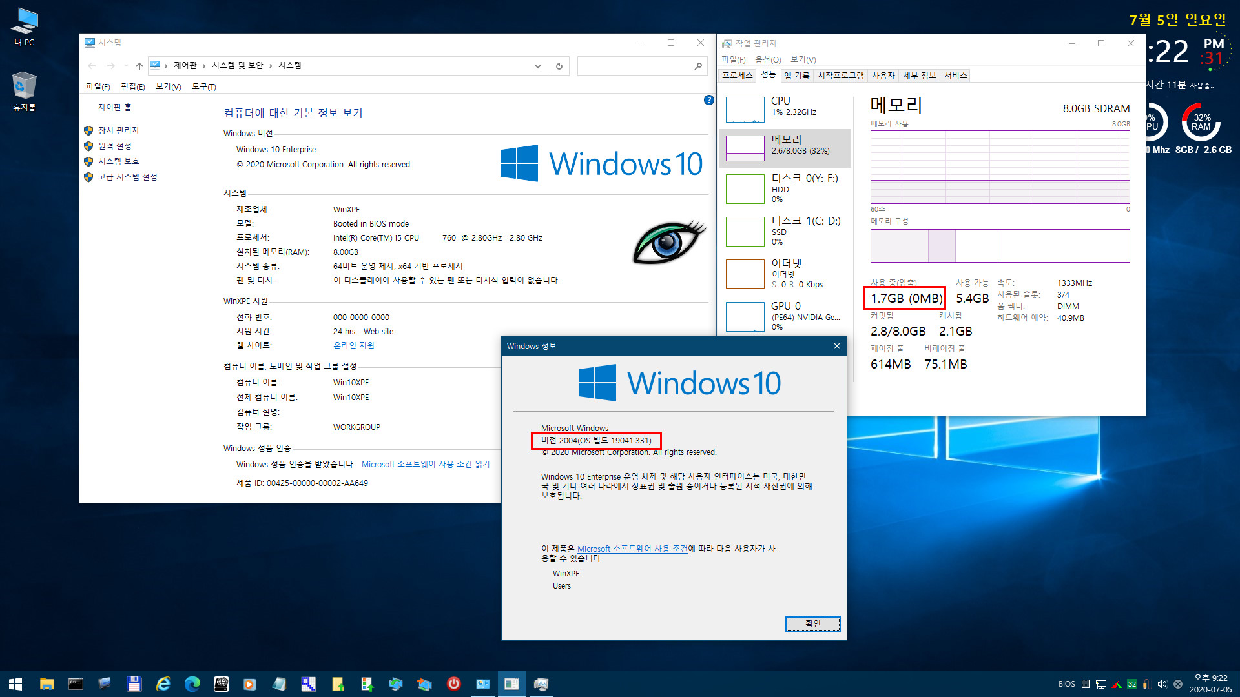Select 메모리 in performance list

click(x=785, y=148)
